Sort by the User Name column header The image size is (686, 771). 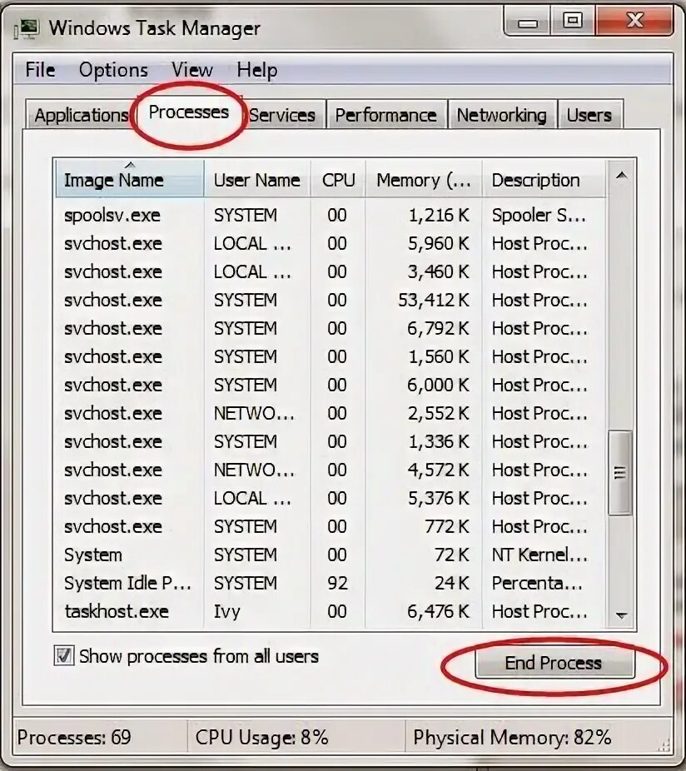pyautogui.click(x=257, y=179)
